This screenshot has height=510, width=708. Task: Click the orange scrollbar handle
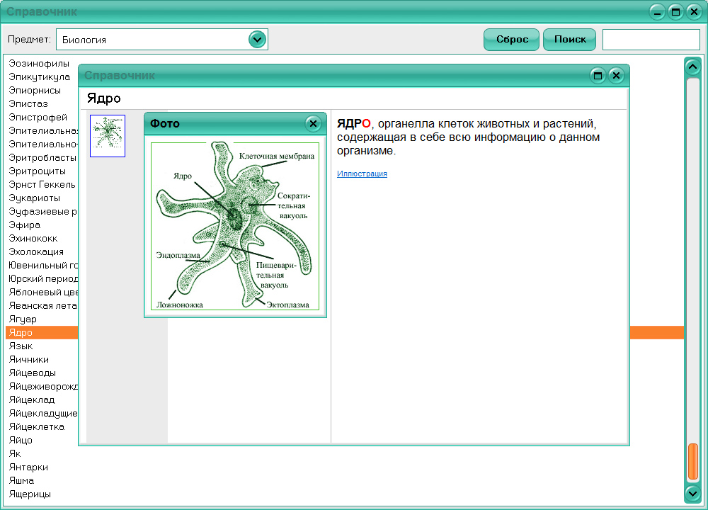[692, 462]
